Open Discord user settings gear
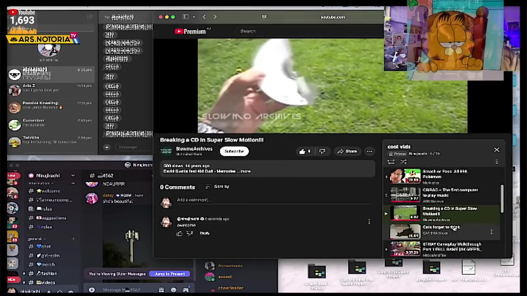Image resolution: width=527 pixels, height=296 pixels. 71,292
